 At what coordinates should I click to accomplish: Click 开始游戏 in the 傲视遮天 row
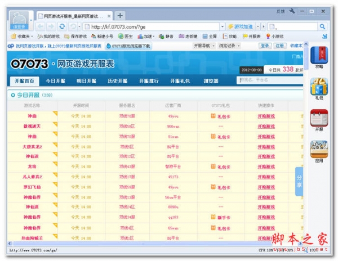(266, 127)
